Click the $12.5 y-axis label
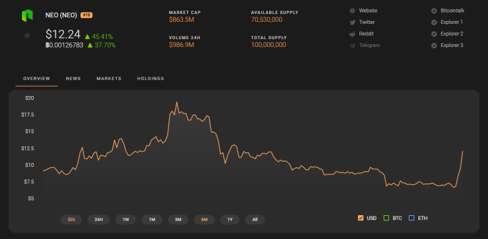488x239 pixels. 28,148
